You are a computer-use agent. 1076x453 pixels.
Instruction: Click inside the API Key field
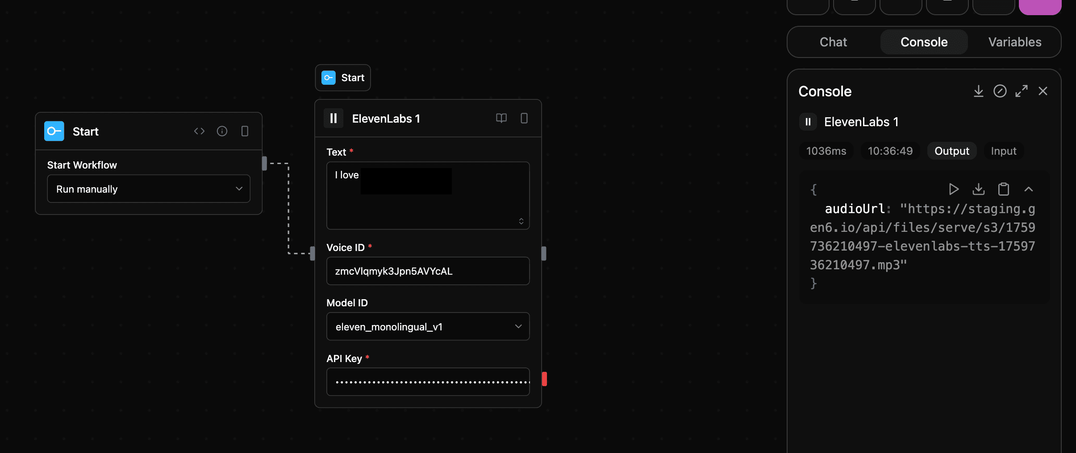tap(427, 381)
